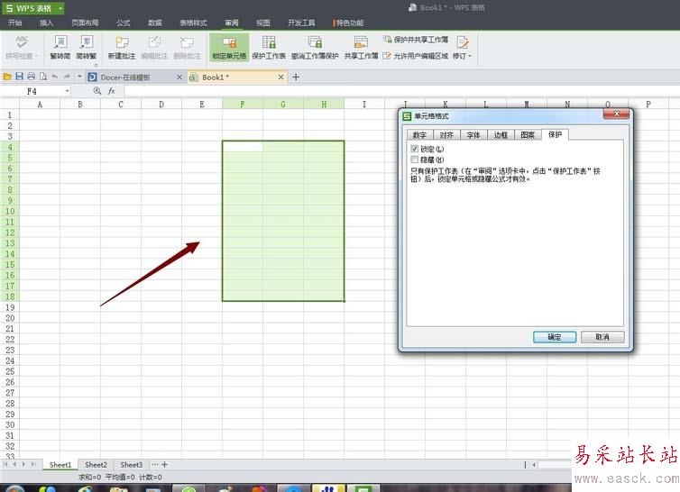This screenshot has width=680, height=492.
Task: Open the 对齐 tab in cell format dialog
Action: 446,135
